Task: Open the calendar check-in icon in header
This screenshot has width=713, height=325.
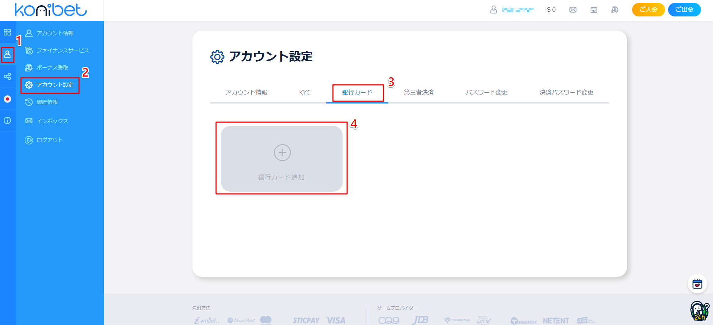Action: (x=594, y=10)
